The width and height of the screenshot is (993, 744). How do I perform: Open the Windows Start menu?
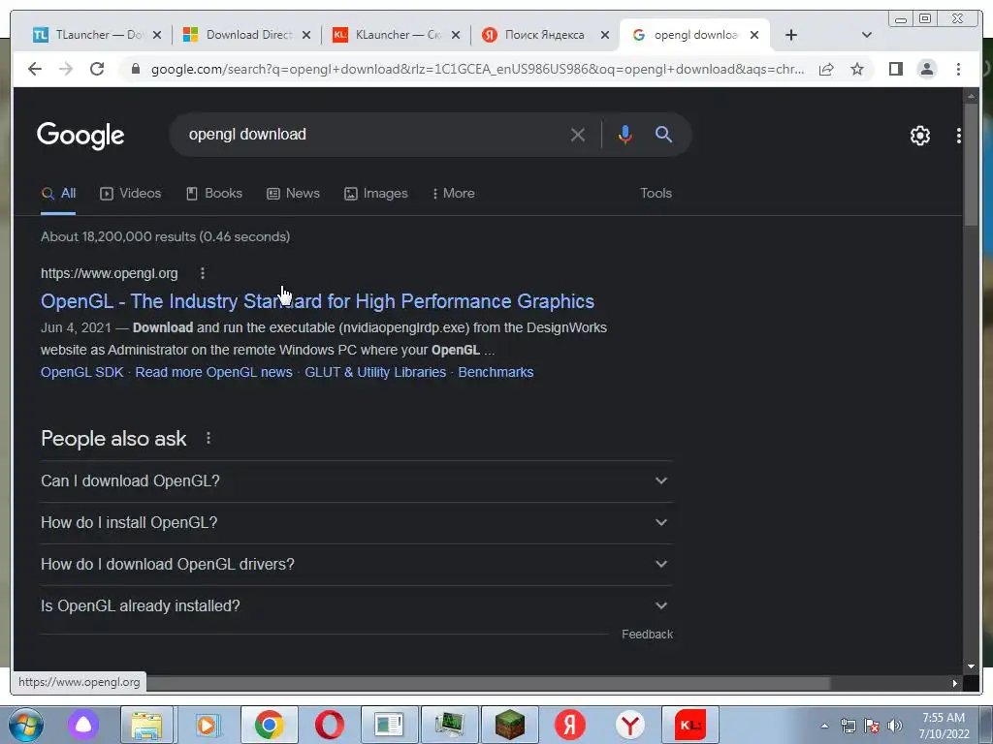pyautogui.click(x=26, y=725)
